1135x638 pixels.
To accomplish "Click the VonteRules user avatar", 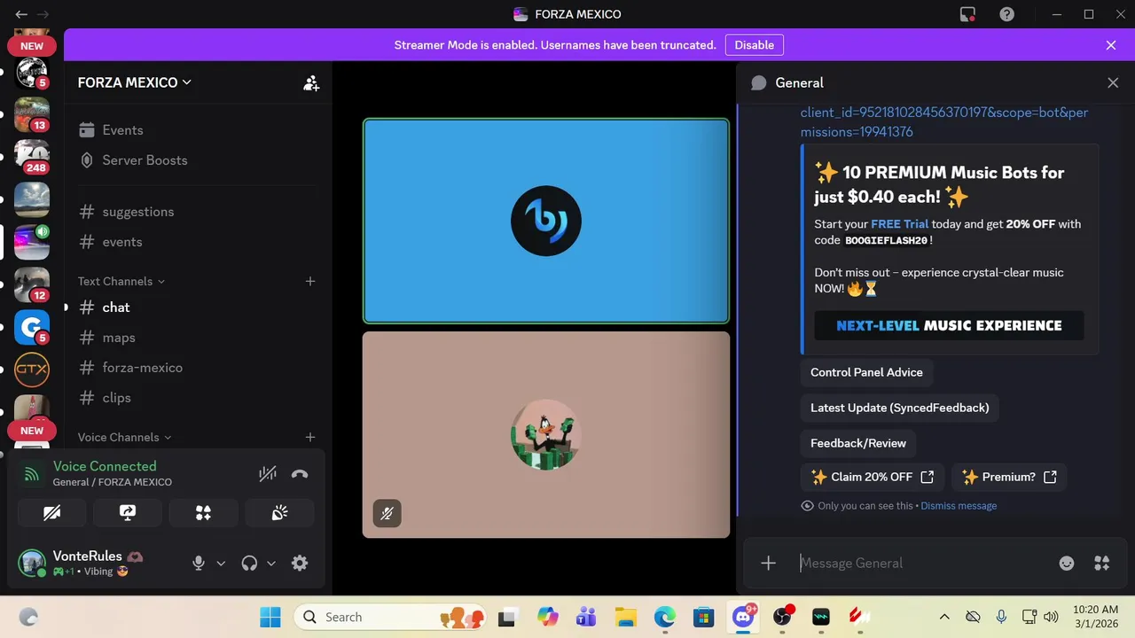I will coord(32,563).
